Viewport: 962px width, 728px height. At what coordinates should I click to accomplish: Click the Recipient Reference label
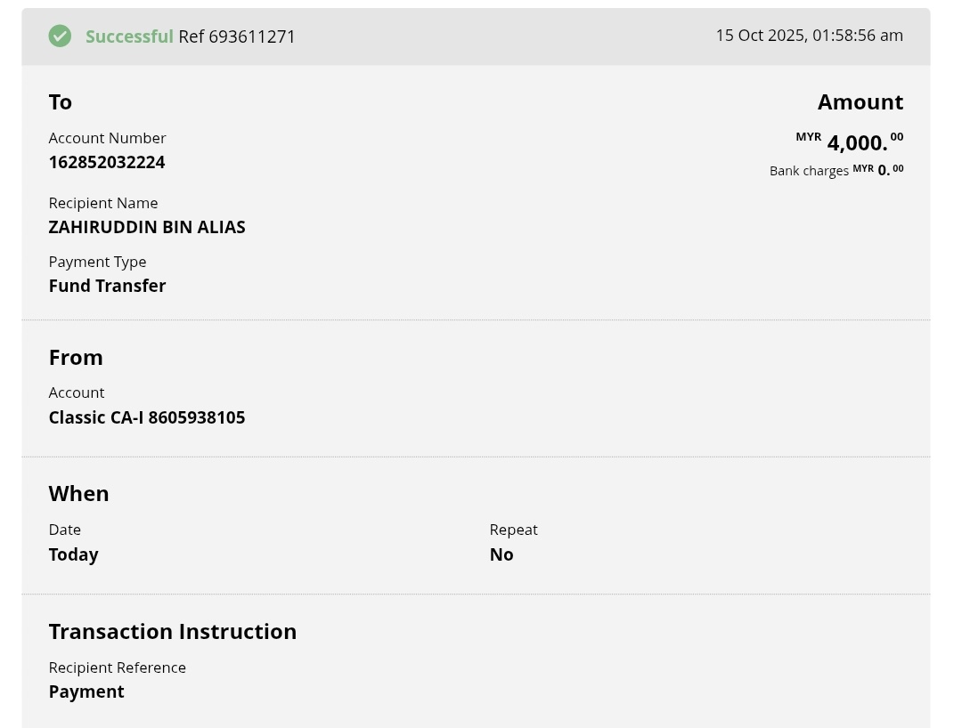tap(118, 667)
